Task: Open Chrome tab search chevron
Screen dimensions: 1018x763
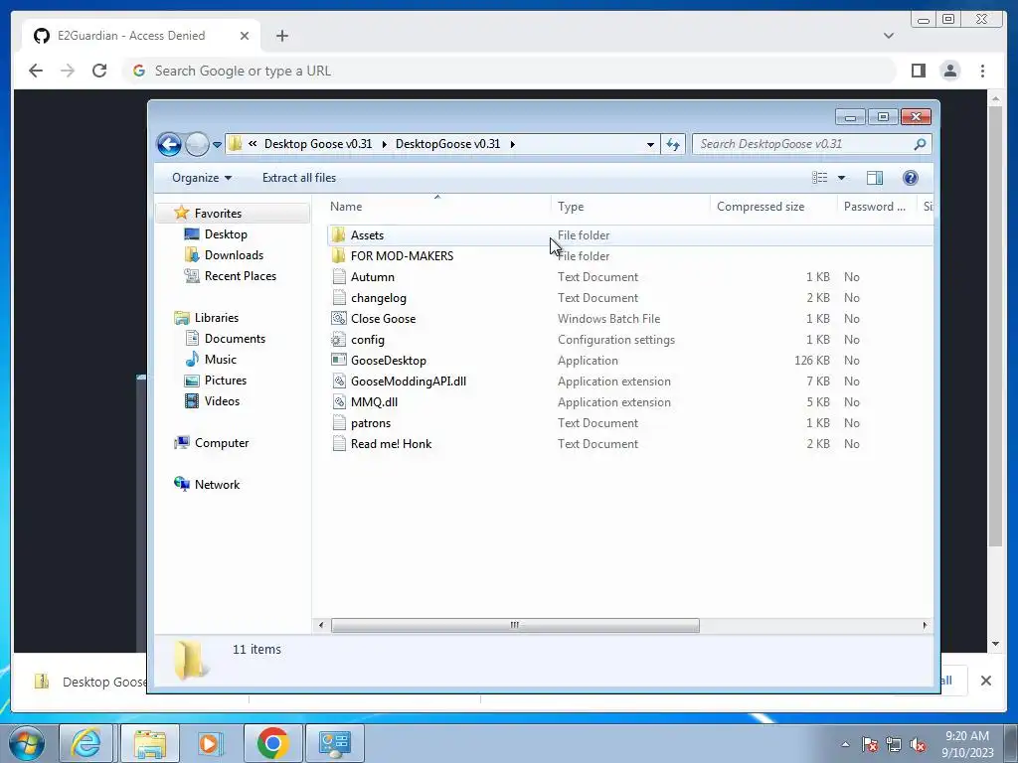Action: click(888, 36)
